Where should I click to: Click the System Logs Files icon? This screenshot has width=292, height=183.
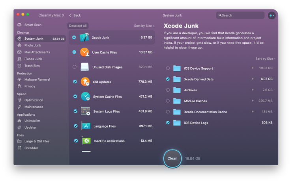point(86,111)
